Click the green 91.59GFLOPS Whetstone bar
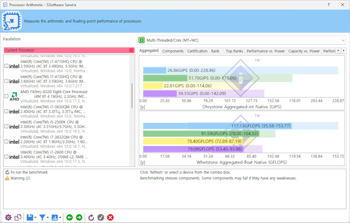The height and width of the screenshot is (223, 350). pyautogui.click(x=201, y=133)
